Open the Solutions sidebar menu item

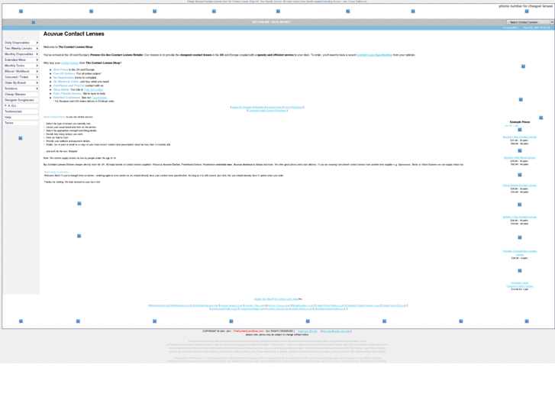point(21,89)
